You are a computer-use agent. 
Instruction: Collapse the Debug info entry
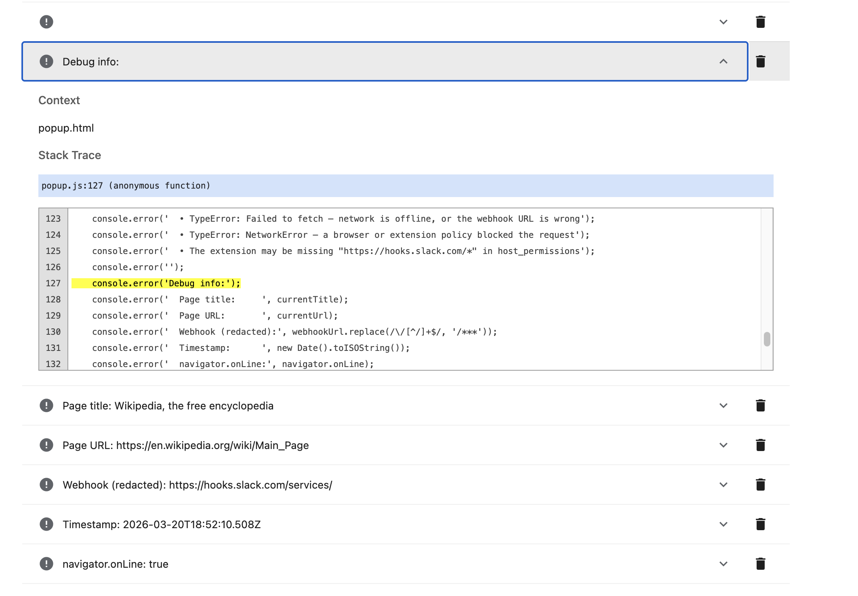[723, 61]
